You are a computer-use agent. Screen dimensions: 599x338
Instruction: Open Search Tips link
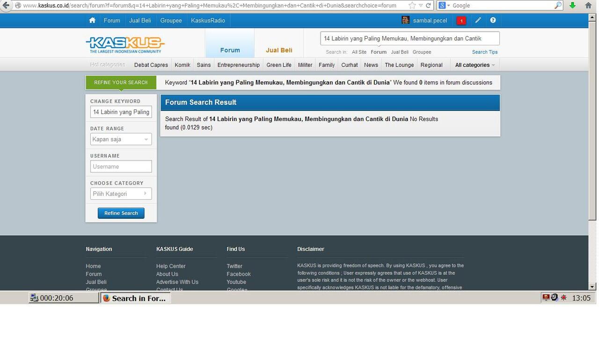(485, 52)
